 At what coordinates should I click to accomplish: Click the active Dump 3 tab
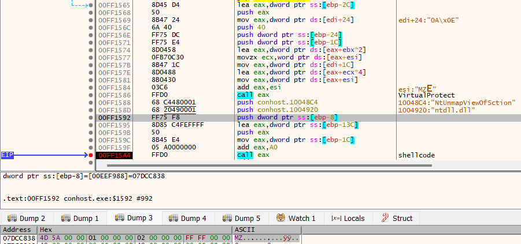[x=135, y=218]
